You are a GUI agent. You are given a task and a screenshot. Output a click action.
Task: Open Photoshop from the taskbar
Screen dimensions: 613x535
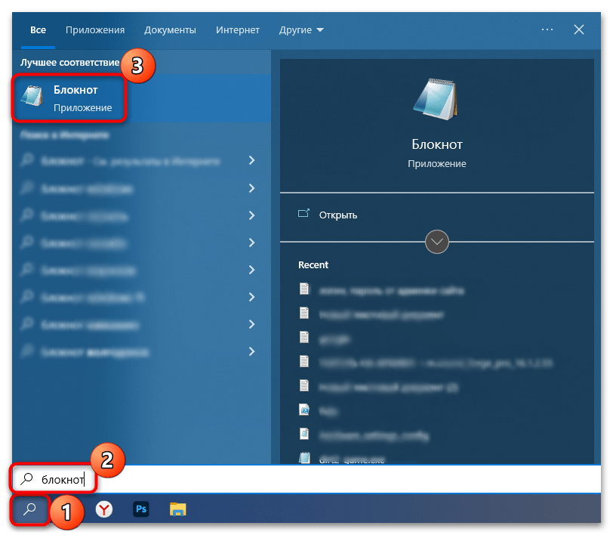click(140, 510)
